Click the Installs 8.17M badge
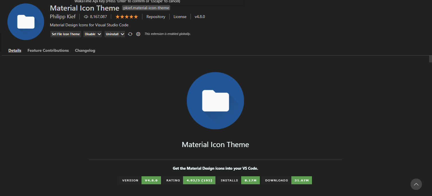The width and height of the screenshot is (432, 196). pyautogui.click(x=239, y=180)
